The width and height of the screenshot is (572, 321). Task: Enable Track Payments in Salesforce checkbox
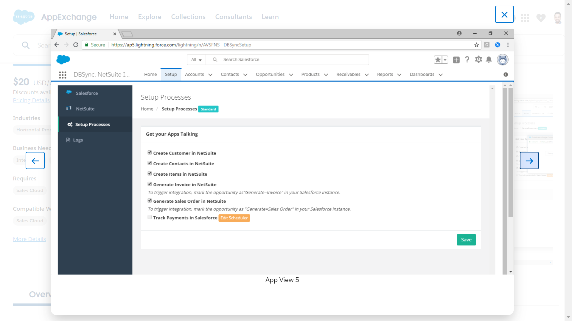pos(150,217)
